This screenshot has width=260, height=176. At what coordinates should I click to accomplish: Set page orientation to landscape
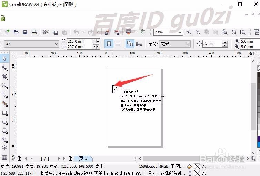(x=118, y=44)
